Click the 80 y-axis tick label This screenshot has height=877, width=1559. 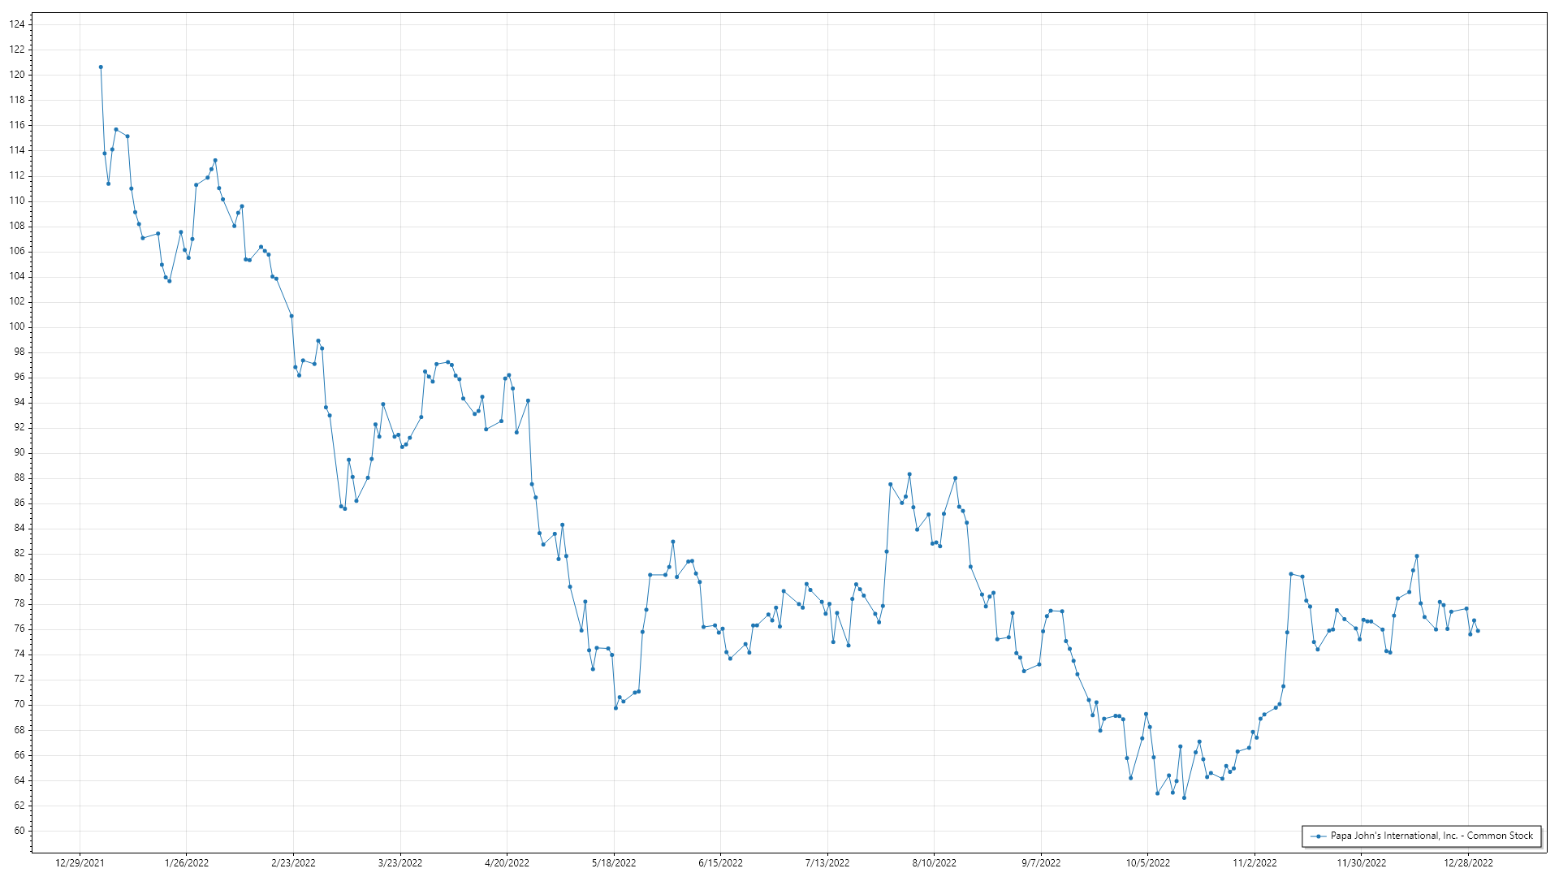point(19,579)
